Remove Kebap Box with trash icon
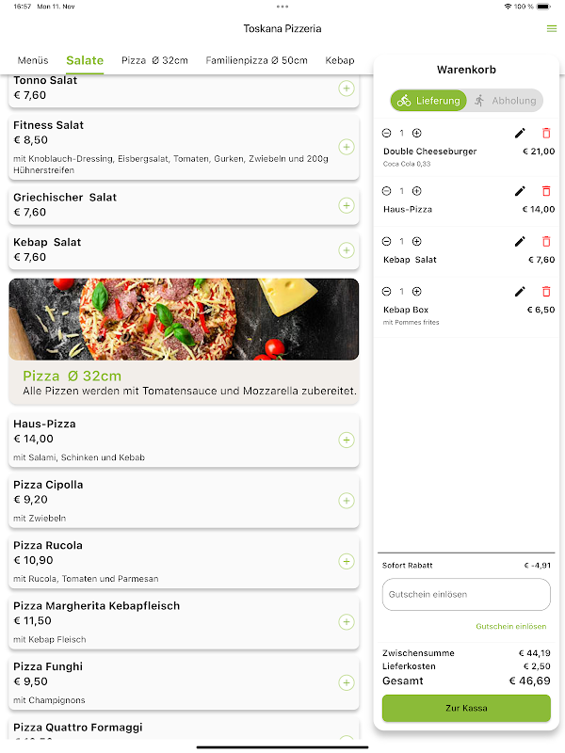Viewport: 565px width, 753px height. tap(546, 292)
